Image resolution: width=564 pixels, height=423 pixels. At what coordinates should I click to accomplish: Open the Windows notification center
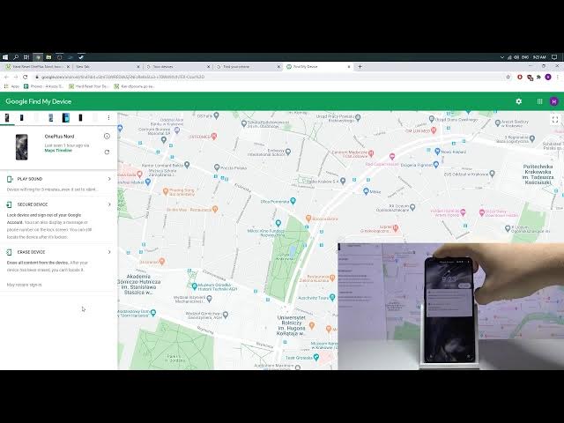tap(554, 56)
